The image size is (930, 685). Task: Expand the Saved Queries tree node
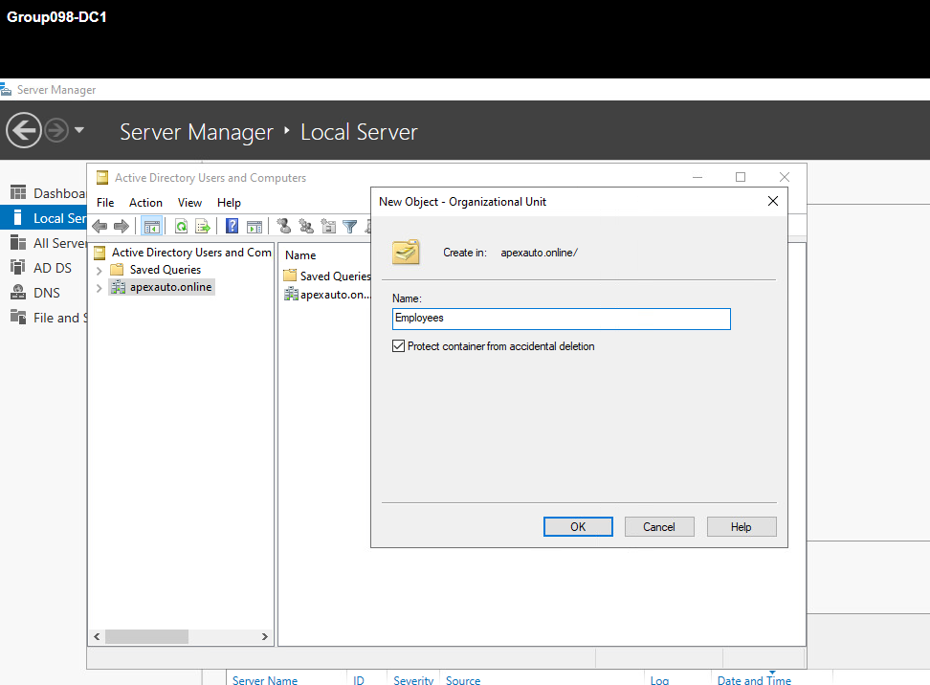coord(100,271)
